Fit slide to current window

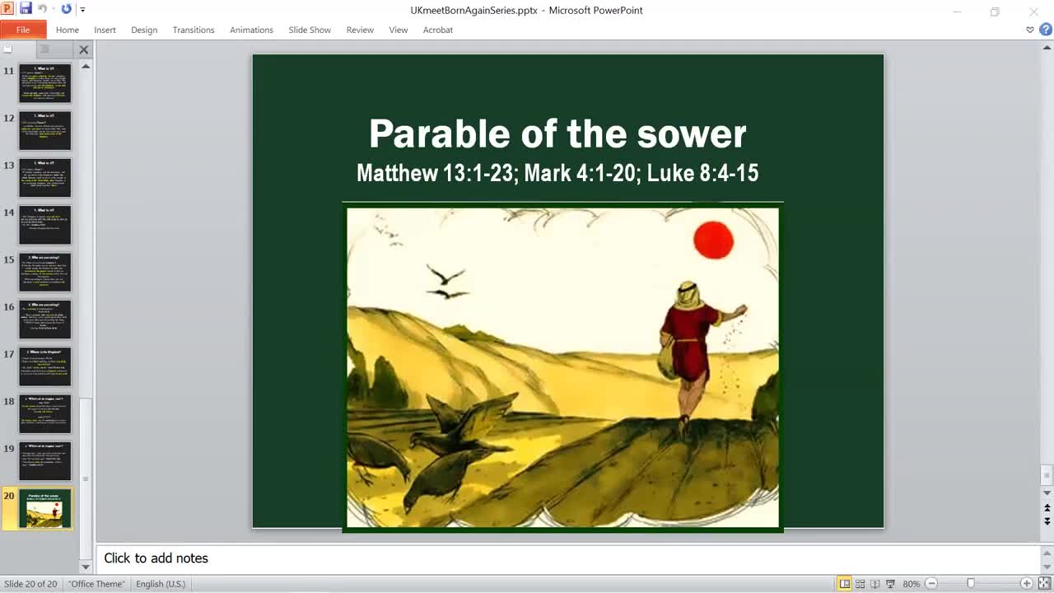coord(1044,584)
